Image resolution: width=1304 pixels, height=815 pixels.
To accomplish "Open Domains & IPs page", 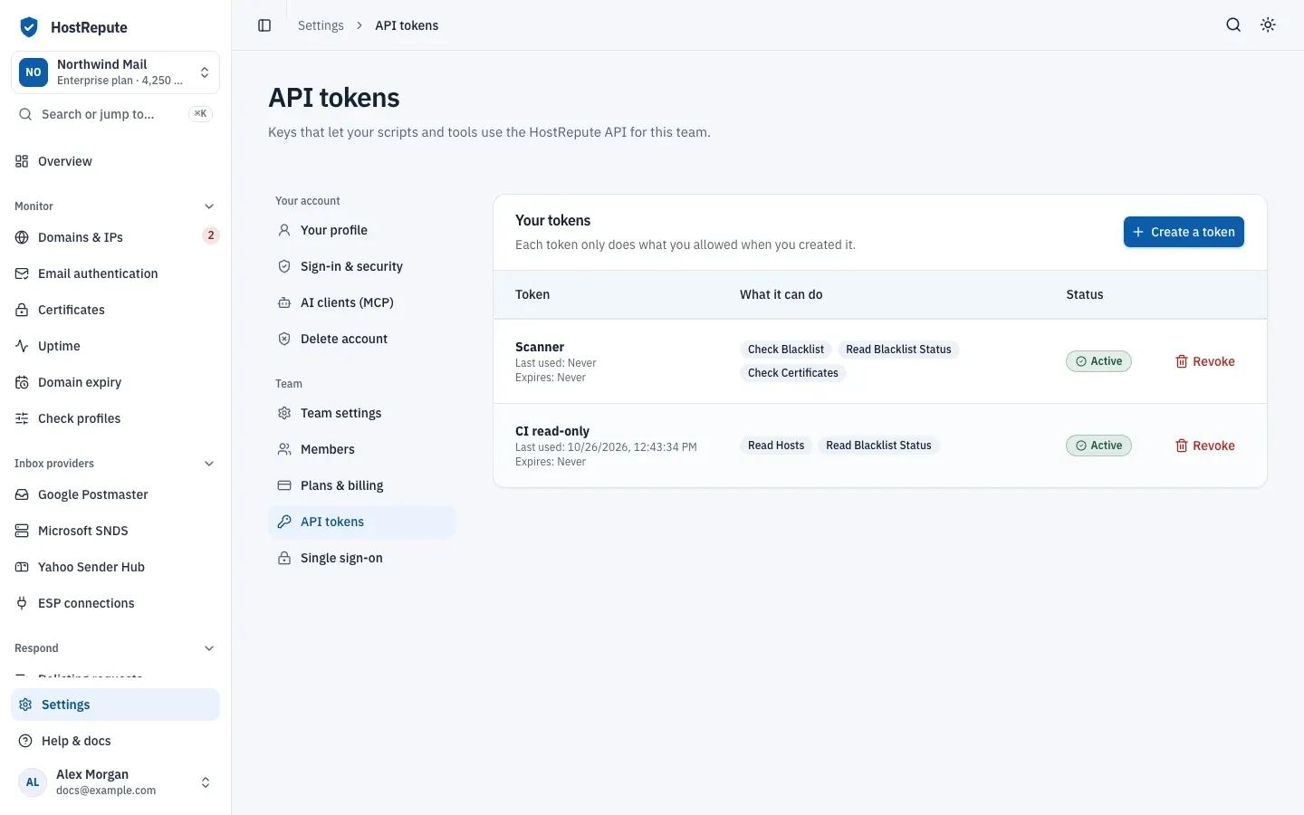I will (x=115, y=237).
